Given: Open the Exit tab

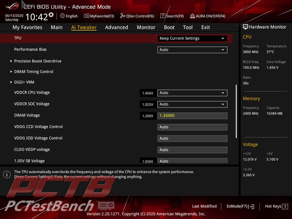Looking at the screenshot, I should [206, 27].
